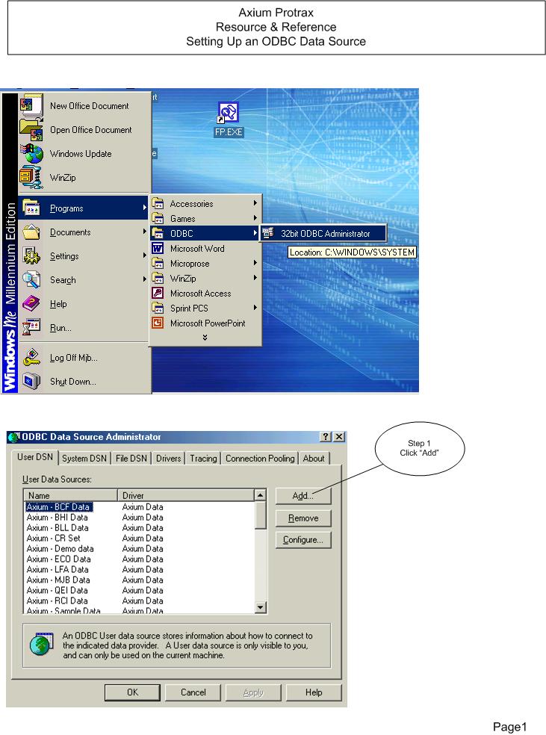Click the Name column header

coord(70,495)
